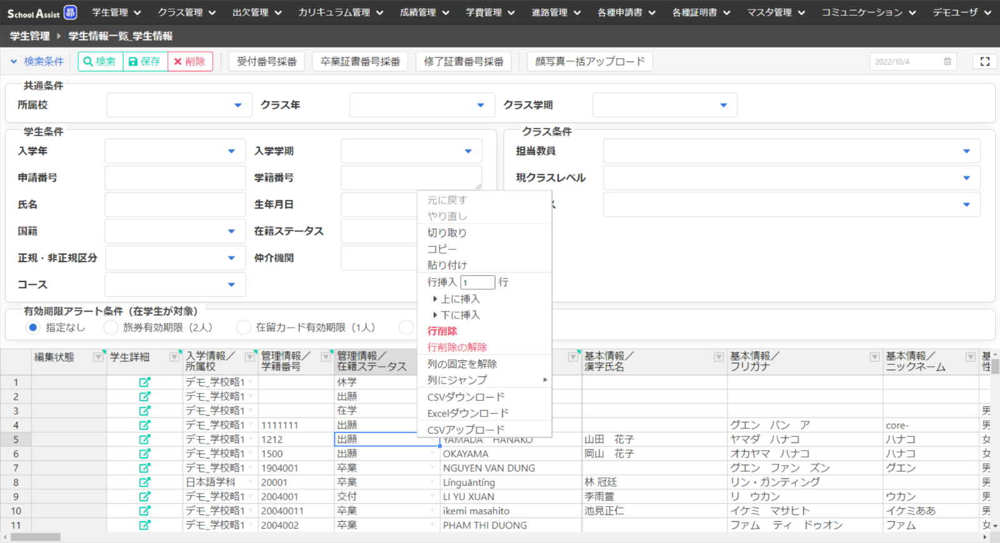Viewport: 1000px width, 543px height.
Task: Choose CSVダウンロード from context menu
Action: click(x=466, y=397)
